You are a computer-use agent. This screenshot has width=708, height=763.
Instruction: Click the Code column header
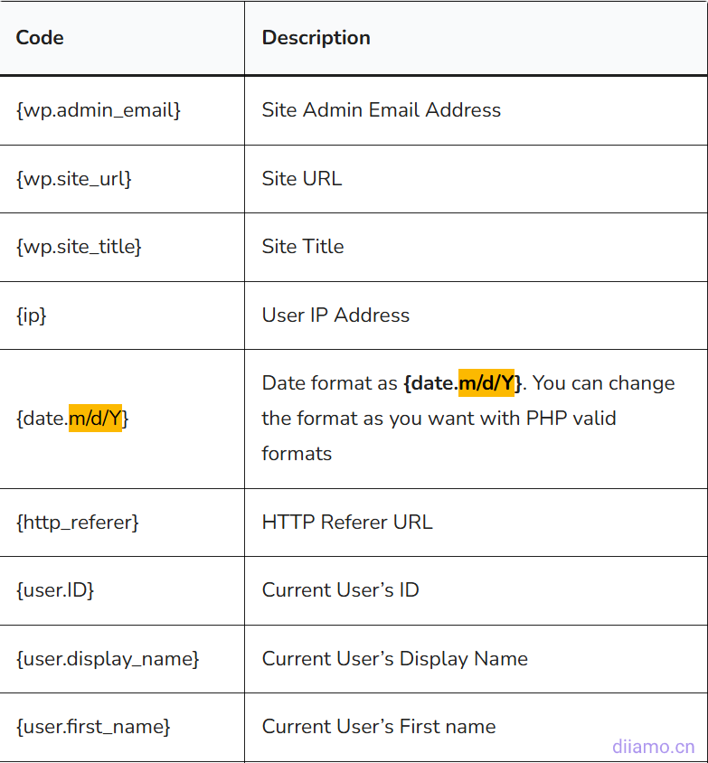pyautogui.click(x=40, y=38)
